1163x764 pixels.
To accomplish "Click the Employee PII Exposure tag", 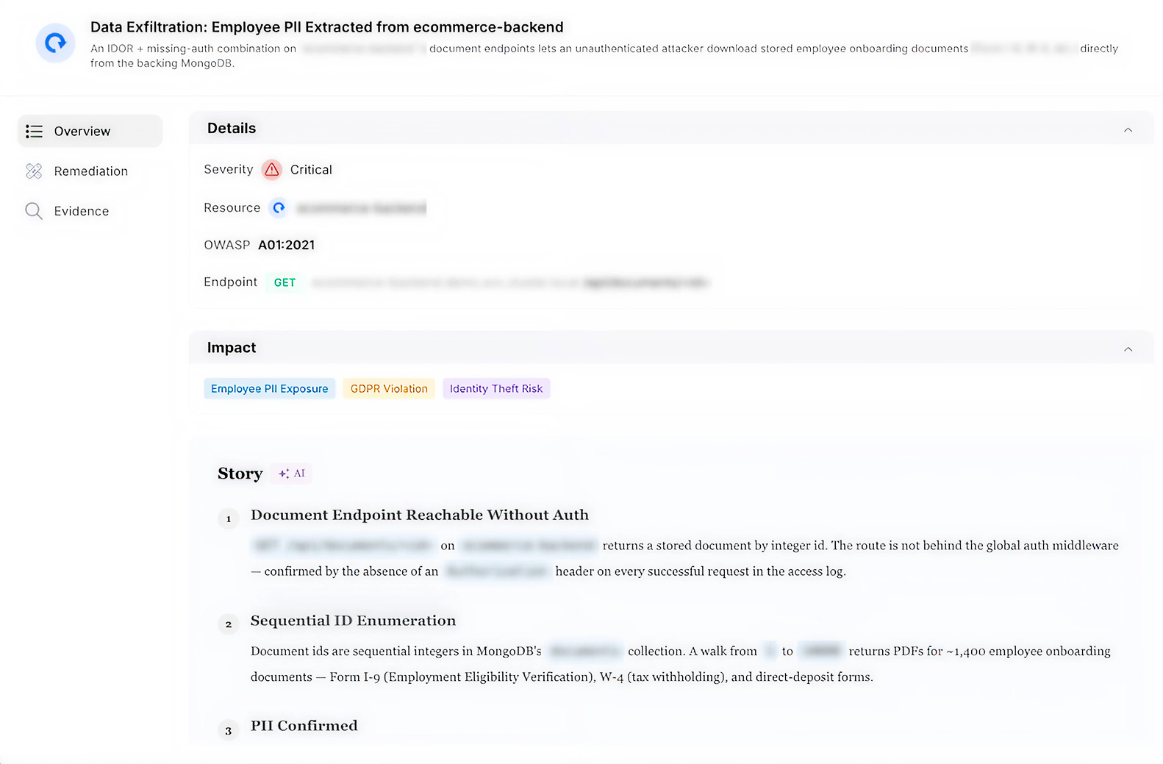I will tap(270, 388).
